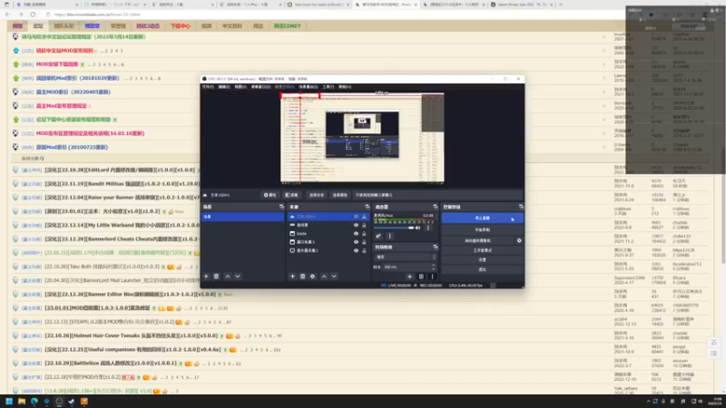Float the Scene Transitions dock via popout icon
Screen dimensions: 726x408
pyautogui.click(x=435, y=247)
